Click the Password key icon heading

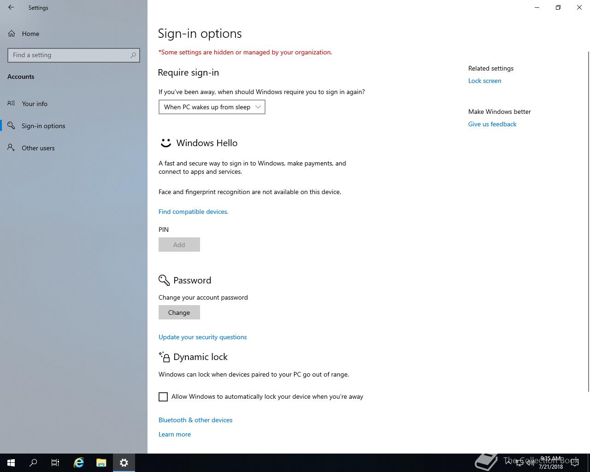(164, 280)
